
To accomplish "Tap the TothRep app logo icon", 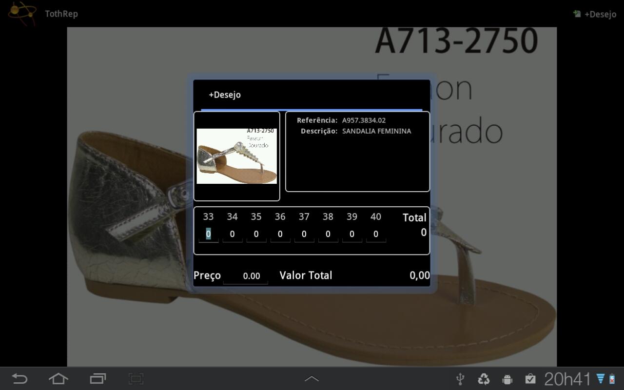I will (22, 13).
